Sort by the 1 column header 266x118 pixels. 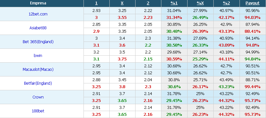(96, 3)
